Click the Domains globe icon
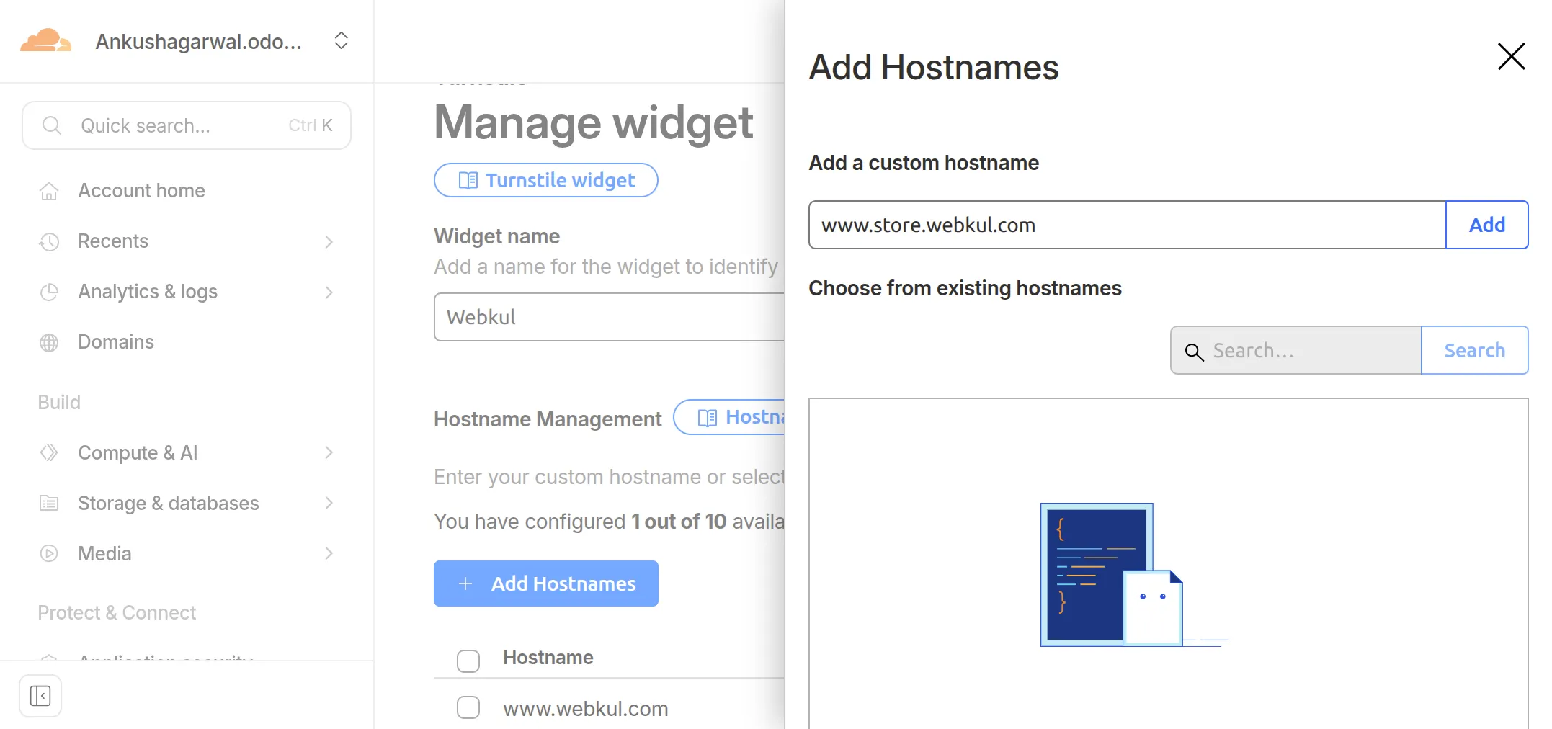The height and width of the screenshot is (729, 1552). tap(49, 342)
